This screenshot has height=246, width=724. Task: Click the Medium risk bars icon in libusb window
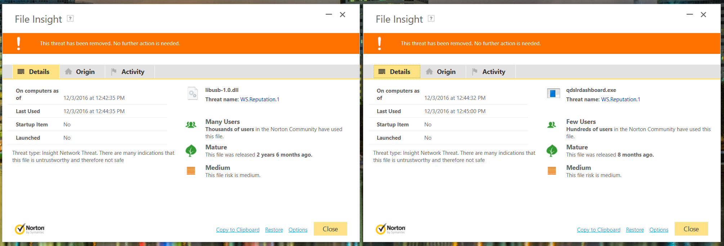coord(191,171)
